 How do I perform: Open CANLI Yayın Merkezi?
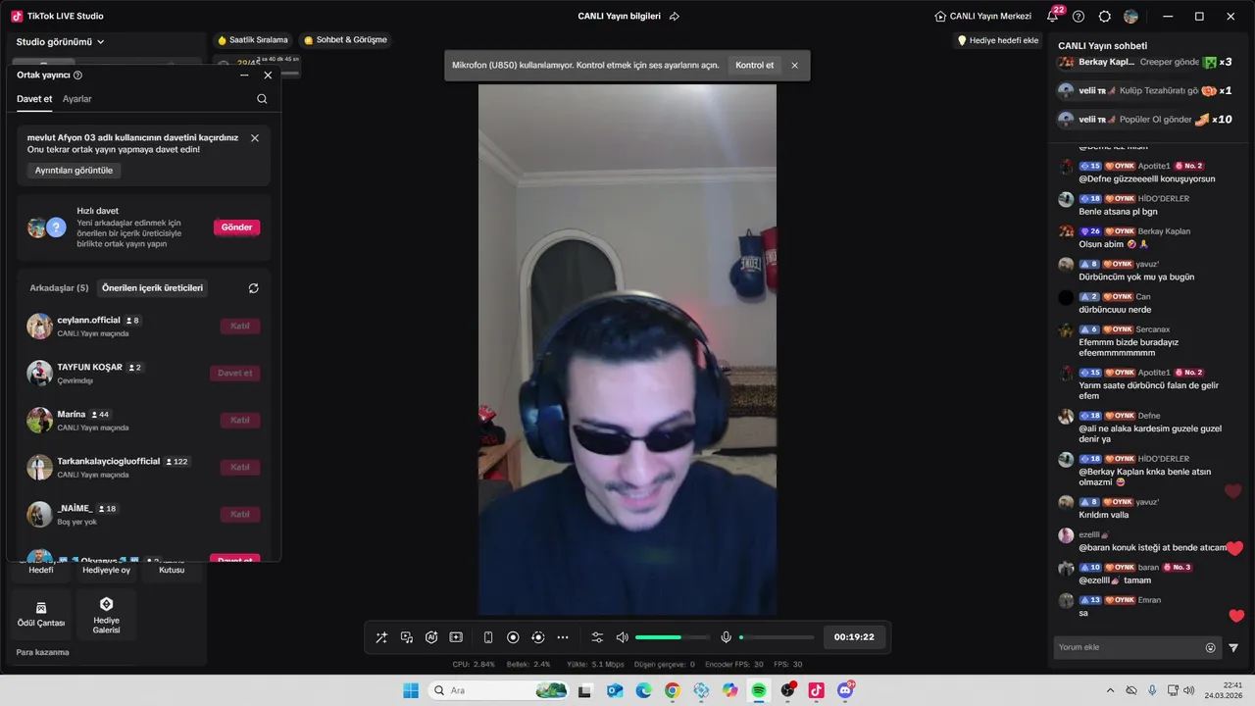(x=983, y=17)
